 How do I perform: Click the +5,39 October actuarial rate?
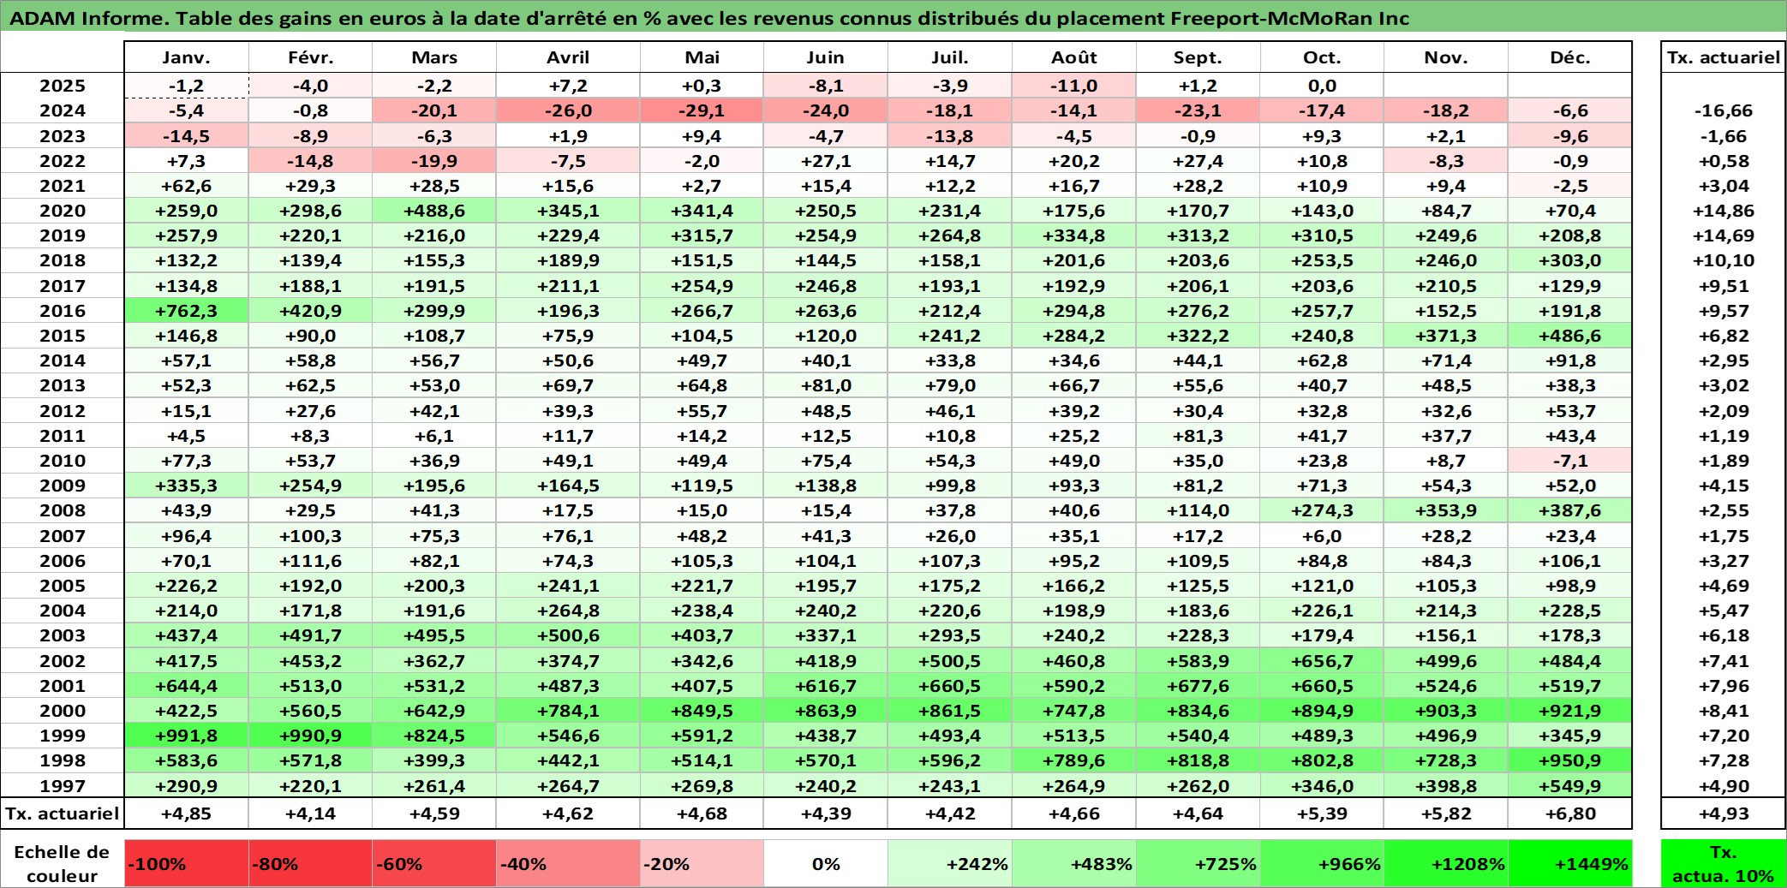point(1322,814)
